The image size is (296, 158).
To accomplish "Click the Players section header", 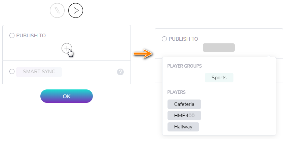I will (176, 92).
